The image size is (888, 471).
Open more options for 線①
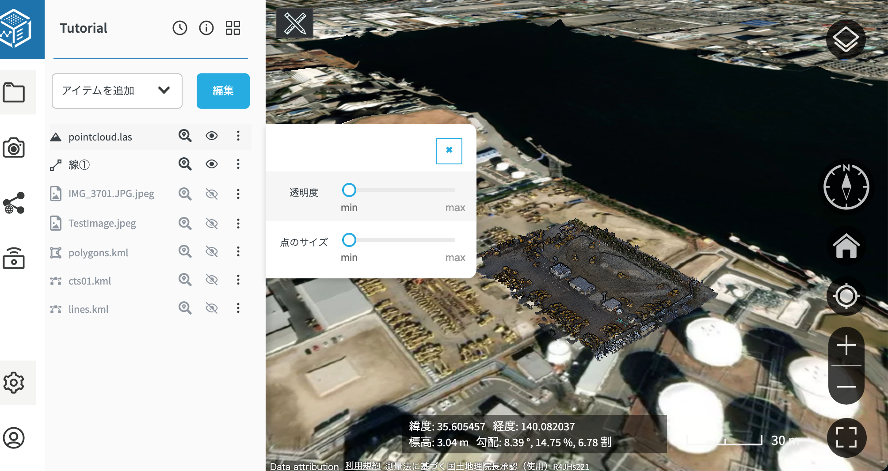tap(238, 164)
